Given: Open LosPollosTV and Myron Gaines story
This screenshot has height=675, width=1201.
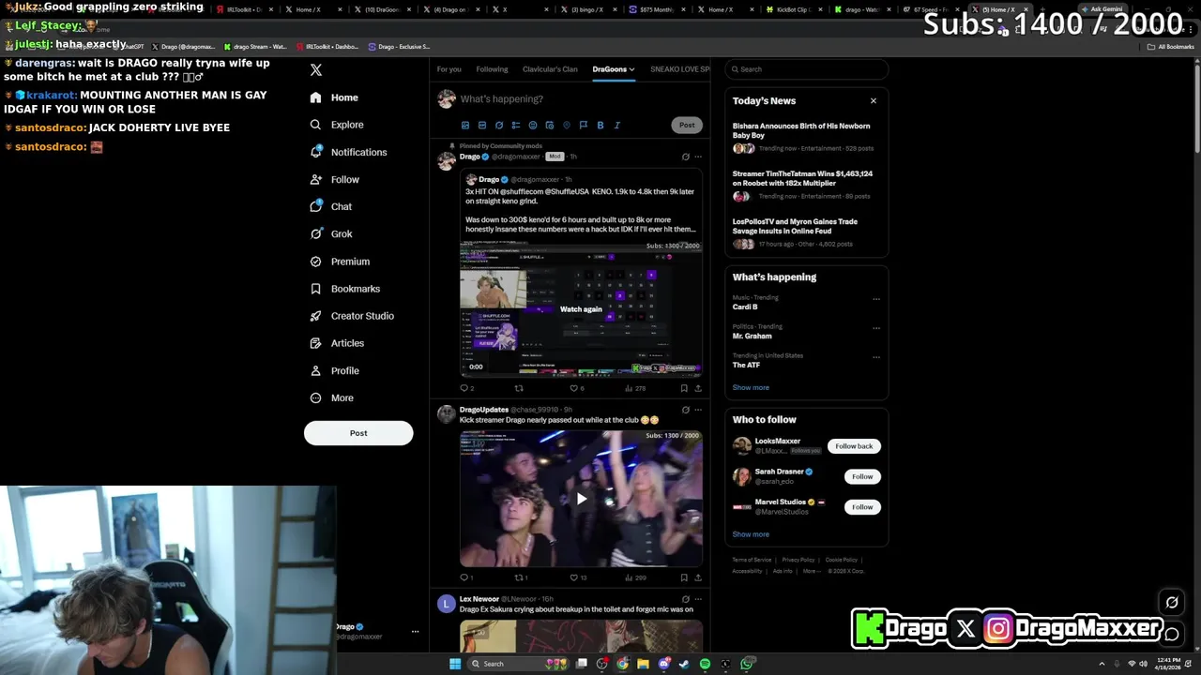Looking at the screenshot, I should coord(805,232).
